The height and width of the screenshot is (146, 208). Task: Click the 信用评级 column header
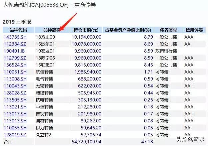point(194,30)
